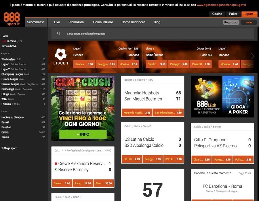Screen dimensions: 259x201
Task: Bet on Pareggio at 5.40
Action: click(179, 64)
